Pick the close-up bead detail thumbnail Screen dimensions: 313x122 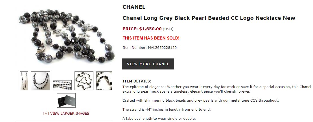(104, 81)
